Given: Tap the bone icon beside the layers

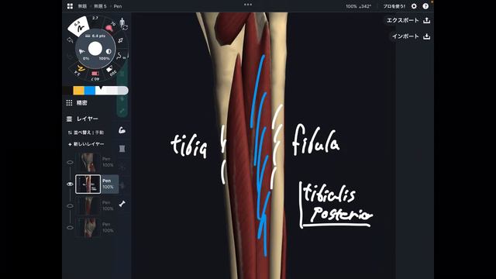Looking at the screenshot, I should pyautogui.click(x=122, y=204).
